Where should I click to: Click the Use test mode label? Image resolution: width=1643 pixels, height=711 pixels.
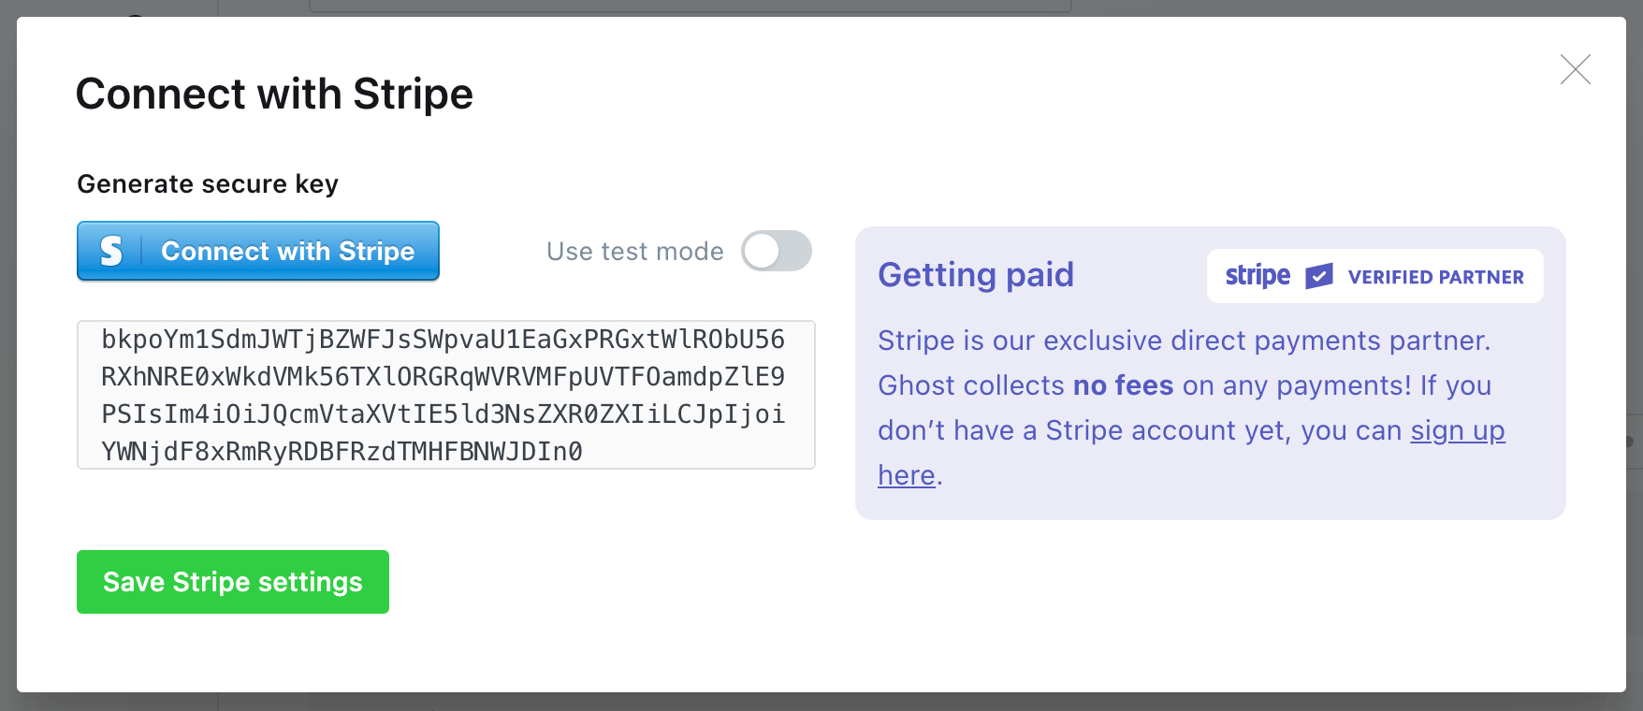pos(635,251)
